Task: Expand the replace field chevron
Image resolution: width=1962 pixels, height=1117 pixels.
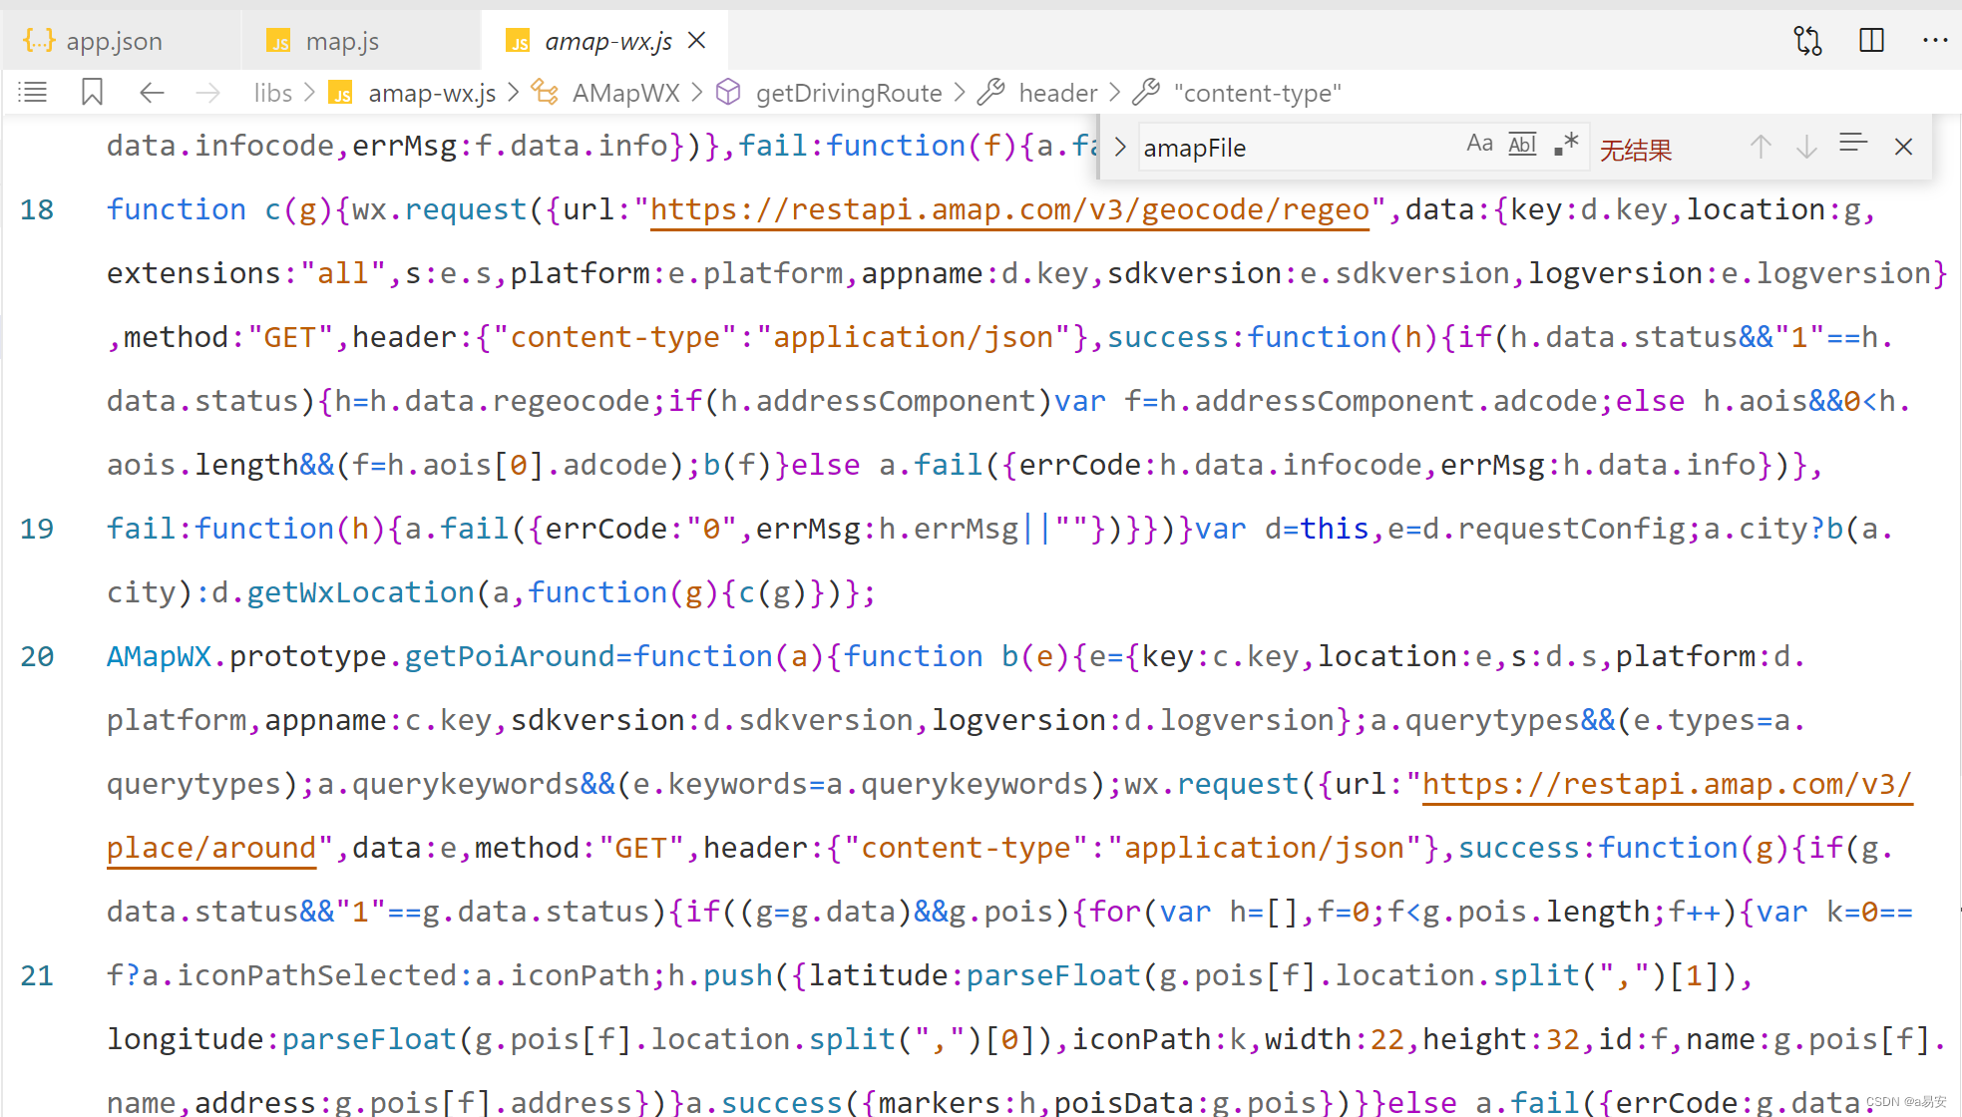Action: 1120,148
